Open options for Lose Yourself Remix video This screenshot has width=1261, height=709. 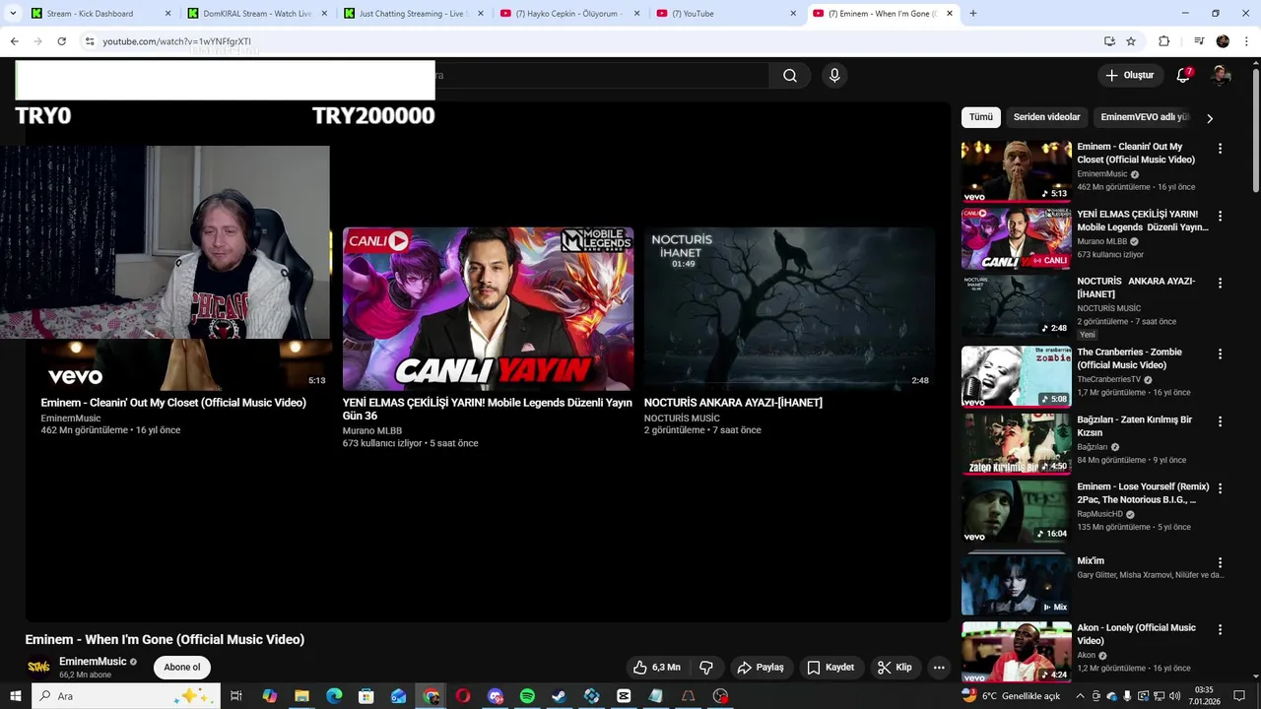1220,488
